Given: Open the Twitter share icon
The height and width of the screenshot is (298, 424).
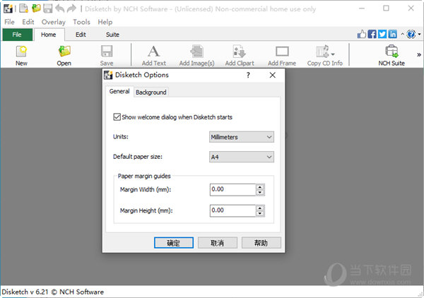Looking at the screenshot, I should (382, 34).
